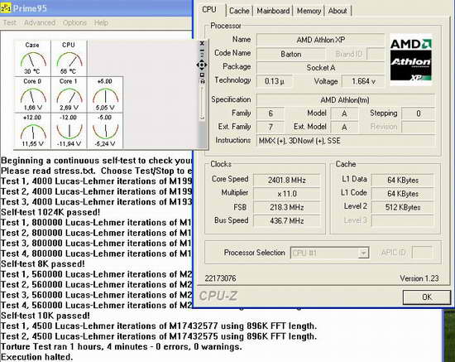This screenshot has width=455, height=362.
Task: Click the -12.00 voltage gauge
Action: click(x=69, y=131)
